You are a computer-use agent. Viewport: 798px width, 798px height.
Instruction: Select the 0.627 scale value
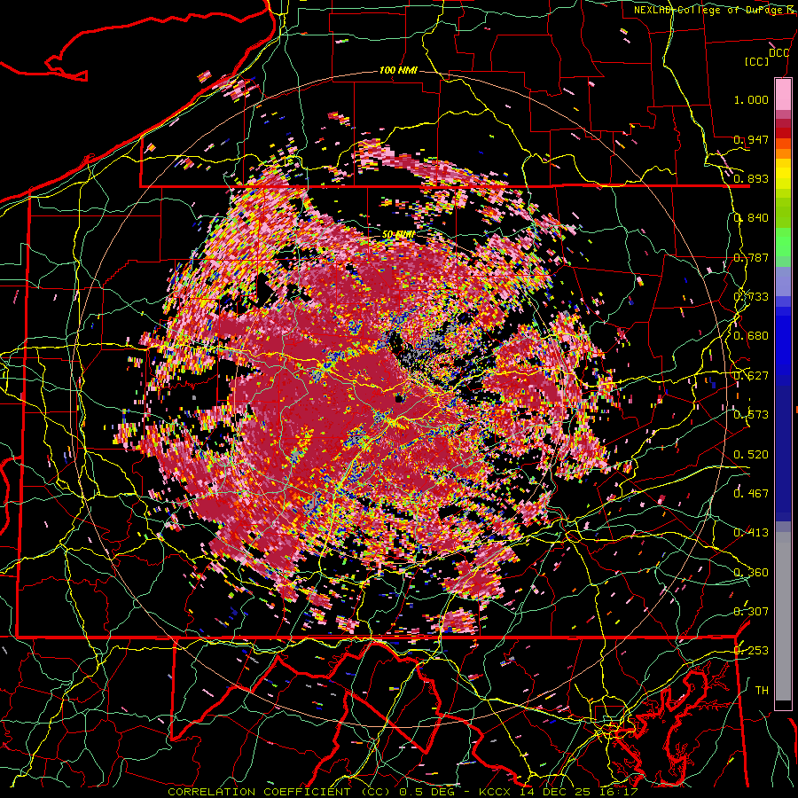click(x=751, y=376)
